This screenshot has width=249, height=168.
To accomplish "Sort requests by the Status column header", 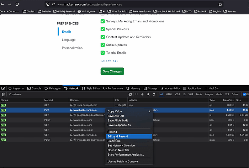I will [x=21, y=100].
